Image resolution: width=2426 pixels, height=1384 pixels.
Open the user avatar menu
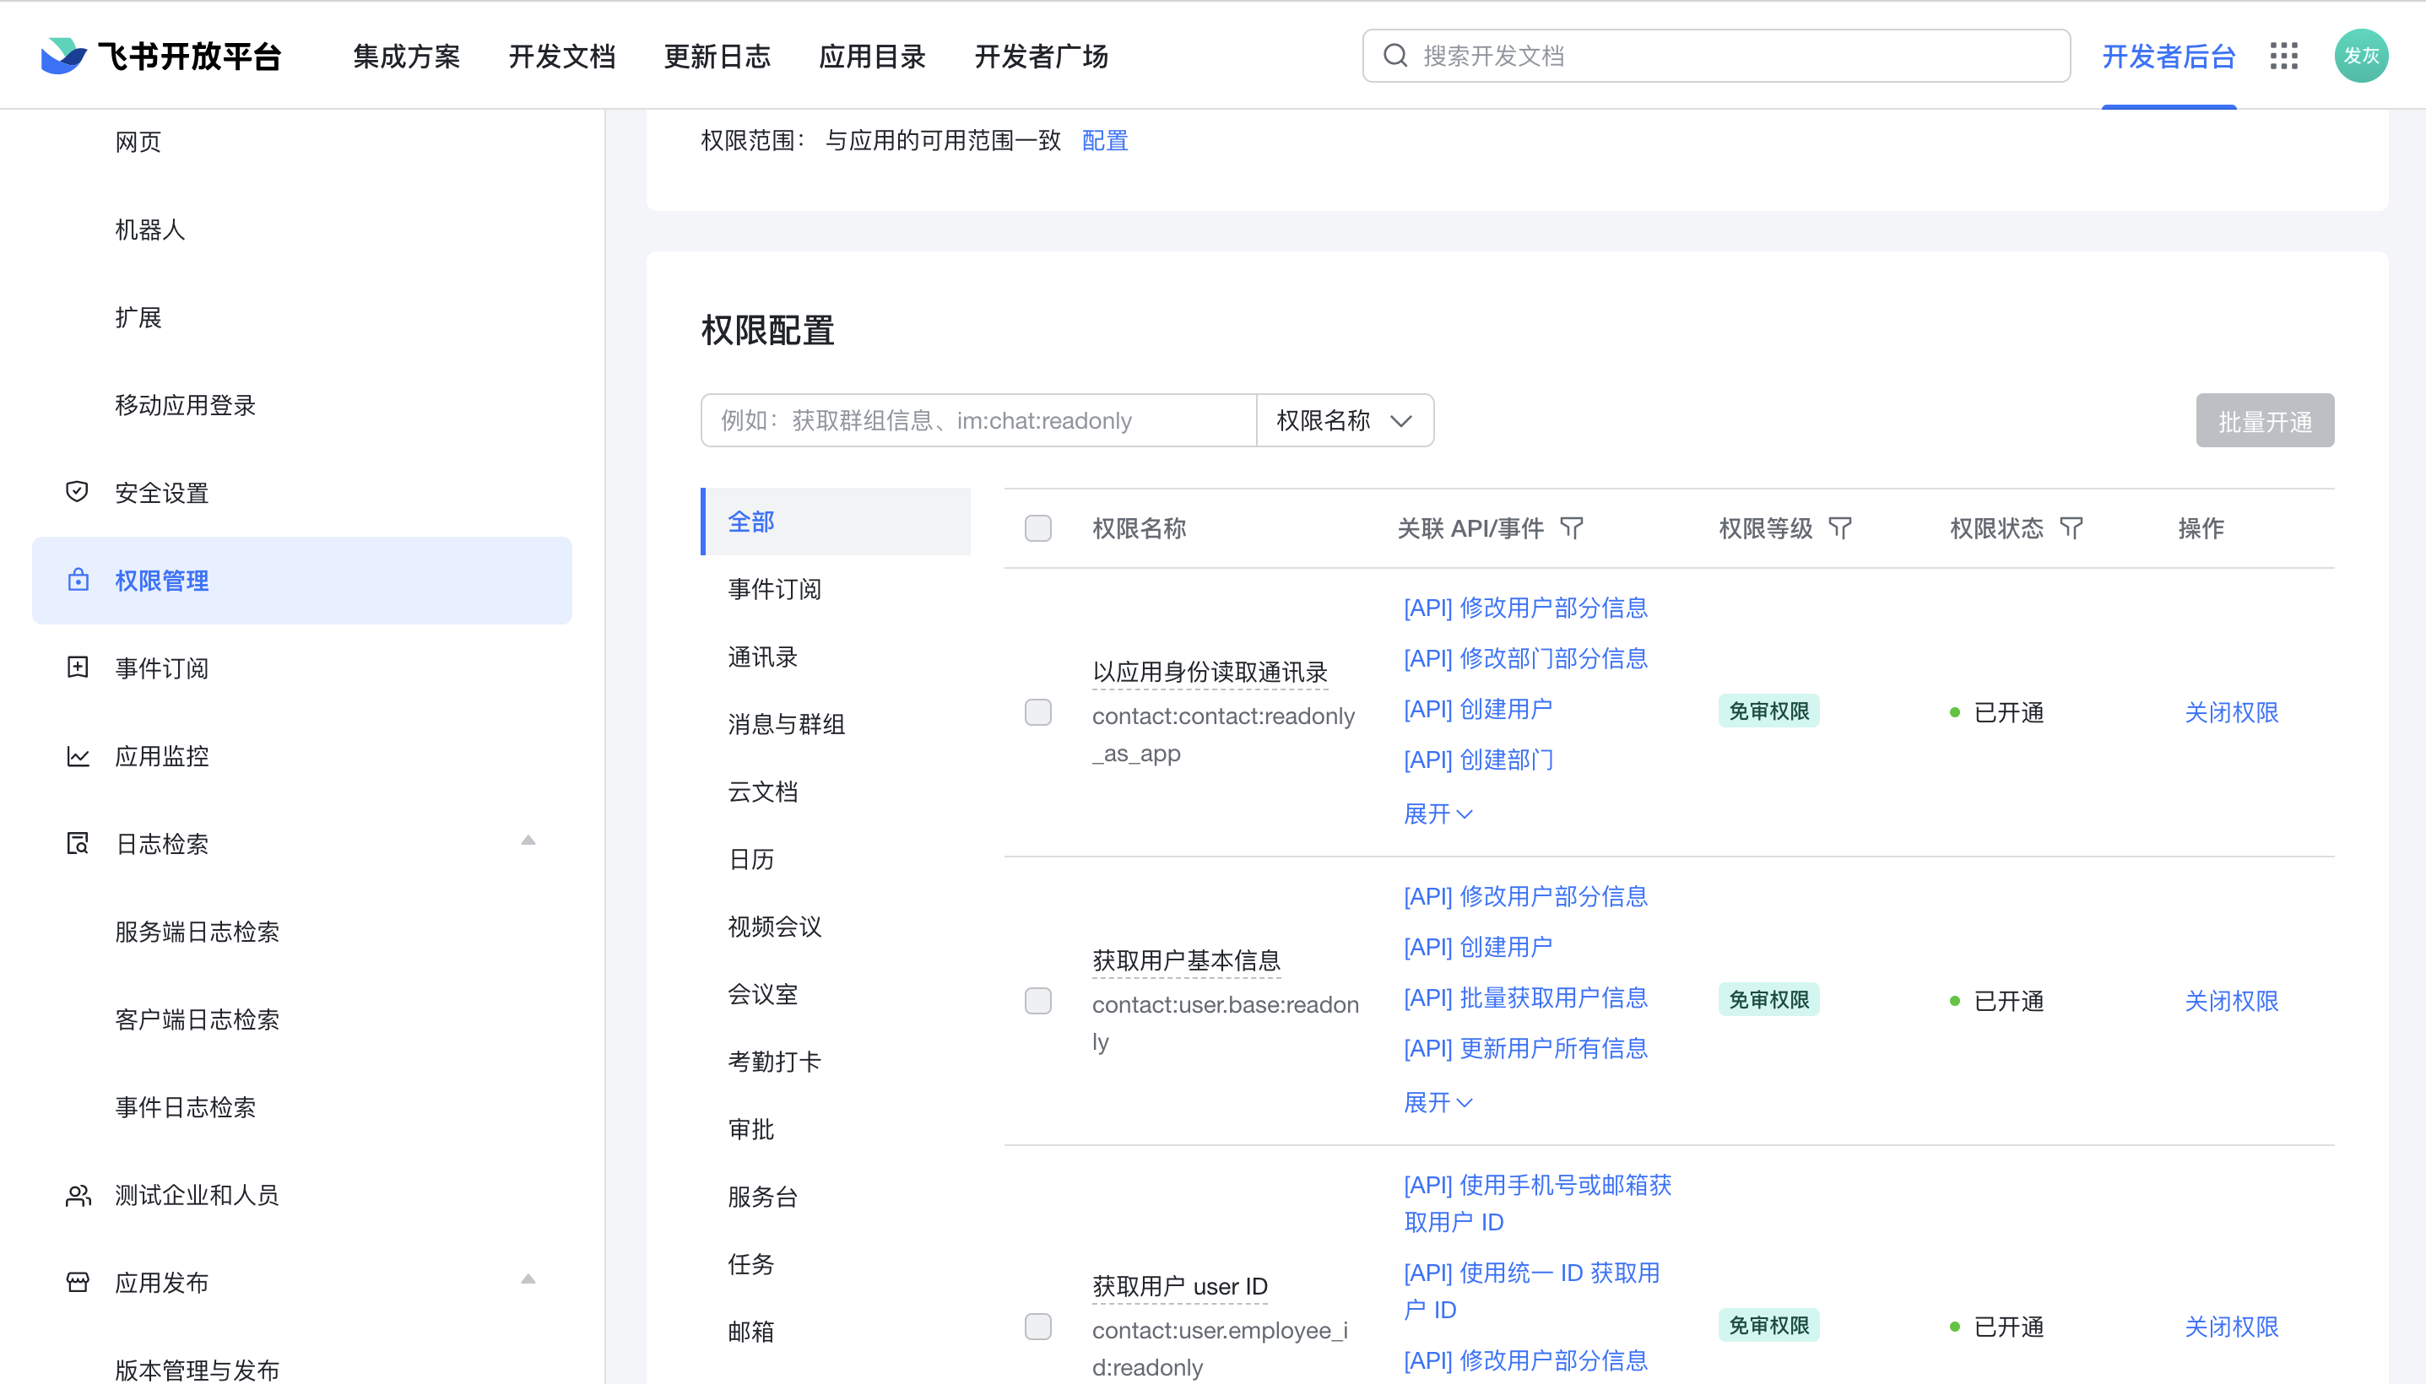2361,56
